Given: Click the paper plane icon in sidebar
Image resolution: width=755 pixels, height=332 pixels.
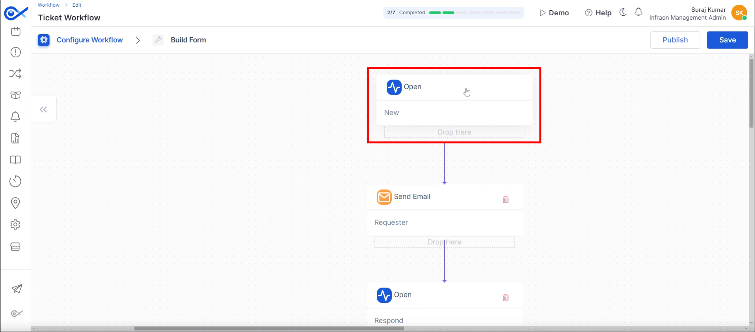Looking at the screenshot, I should 17,289.
